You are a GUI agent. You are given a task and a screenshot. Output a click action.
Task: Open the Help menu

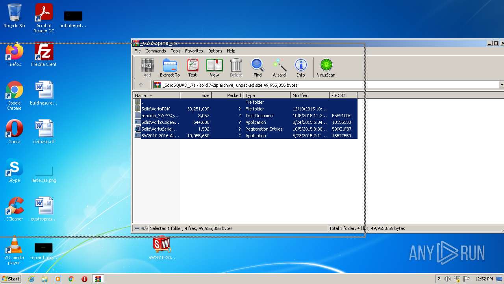pyautogui.click(x=231, y=51)
